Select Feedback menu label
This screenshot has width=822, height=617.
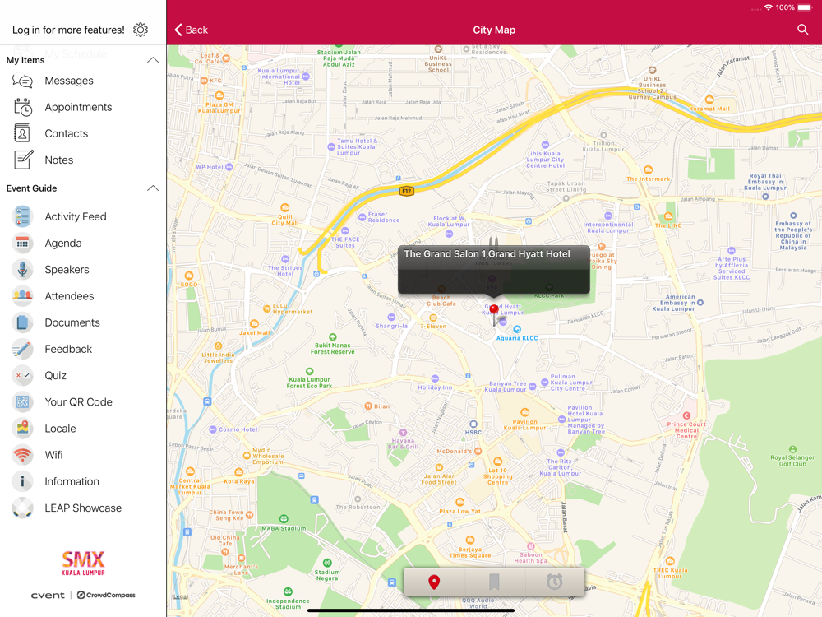coord(68,349)
